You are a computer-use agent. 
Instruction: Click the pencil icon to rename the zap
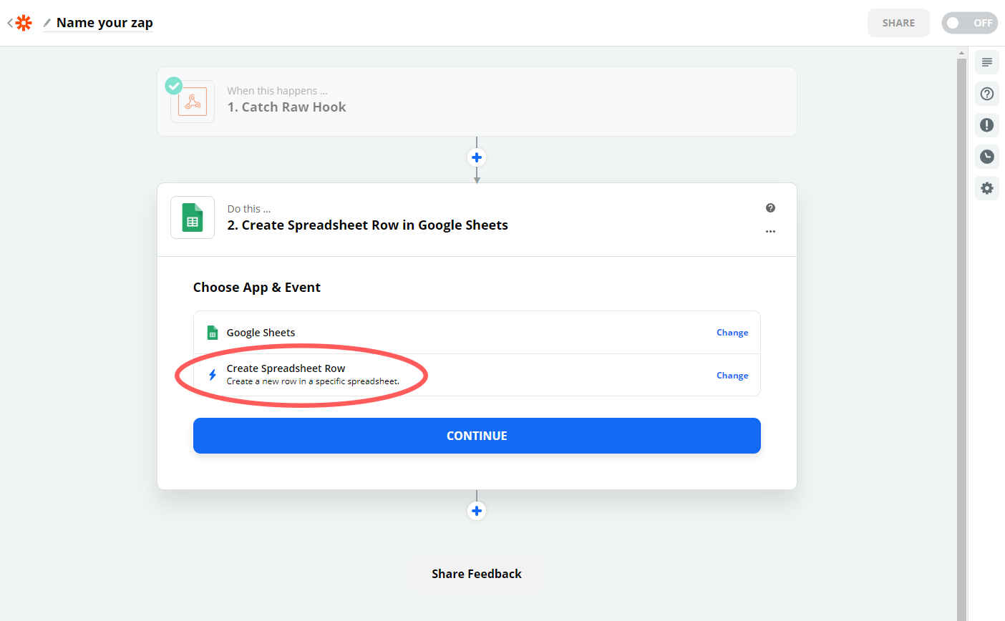tap(46, 22)
